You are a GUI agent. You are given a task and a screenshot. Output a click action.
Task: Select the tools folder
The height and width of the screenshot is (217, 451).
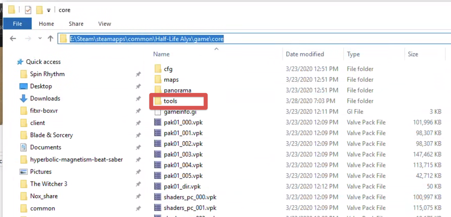point(170,101)
